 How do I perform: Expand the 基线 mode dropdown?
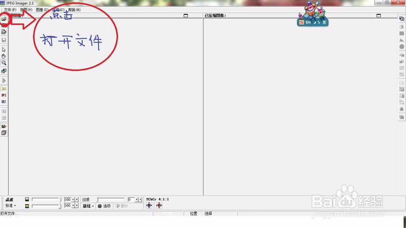(x=88, y=206)
